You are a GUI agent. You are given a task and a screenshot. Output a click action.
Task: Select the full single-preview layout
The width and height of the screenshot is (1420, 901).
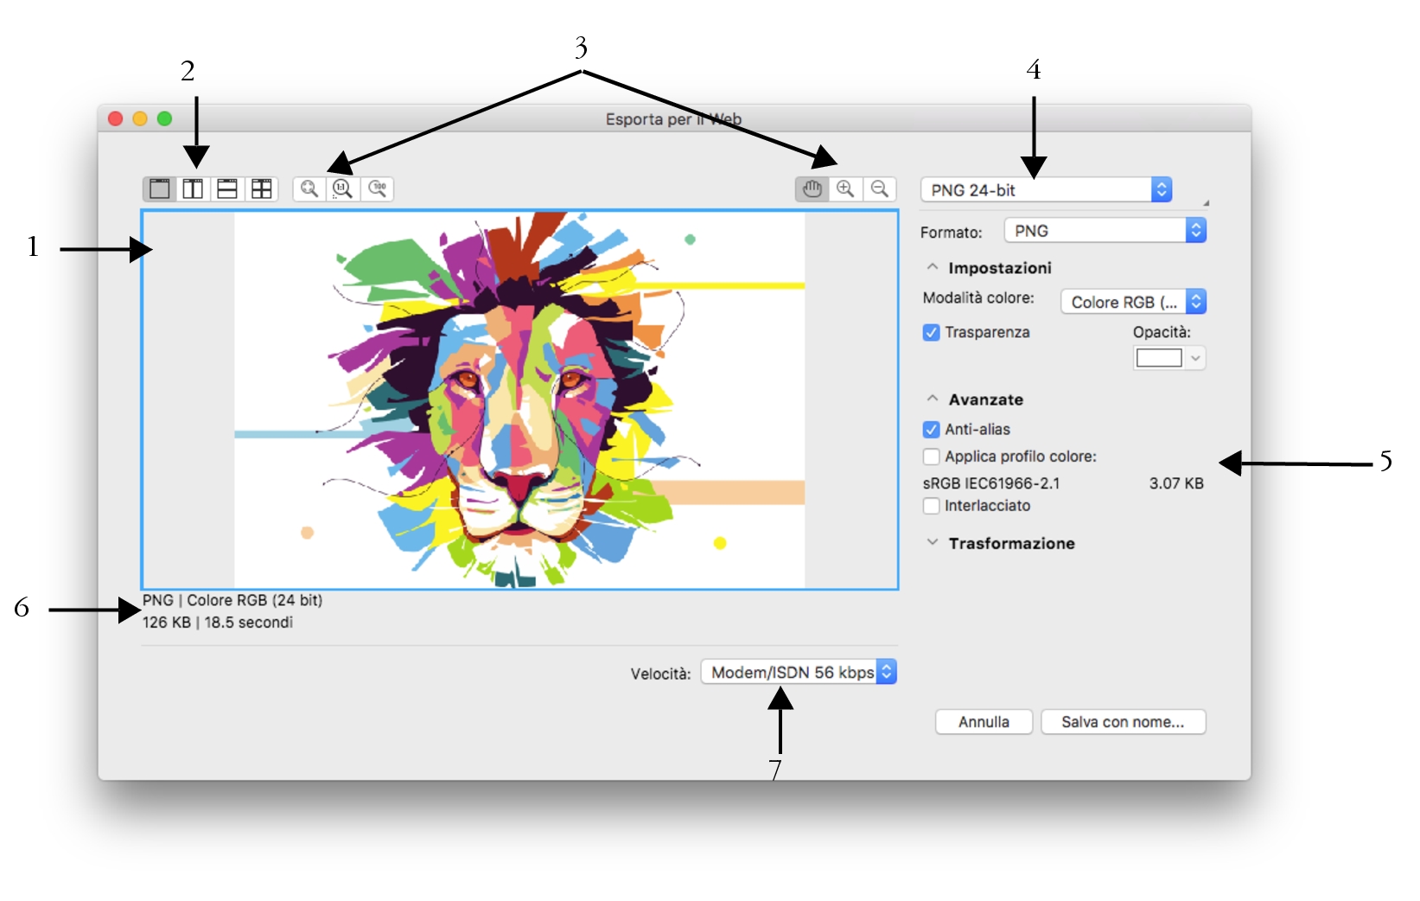[160, 189]
